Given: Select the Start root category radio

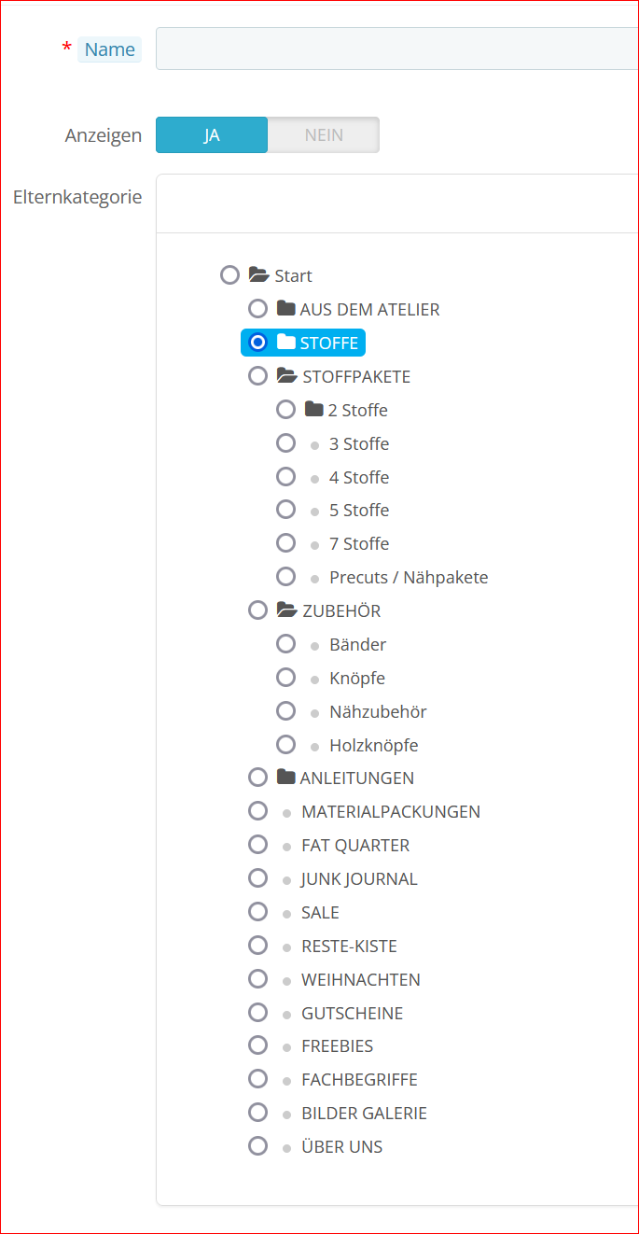Looking at the screenshot, I should pyautogui.click(x=230, y=274).
